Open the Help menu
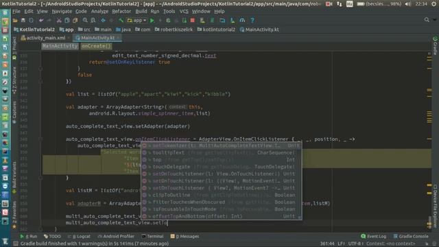 219,11
